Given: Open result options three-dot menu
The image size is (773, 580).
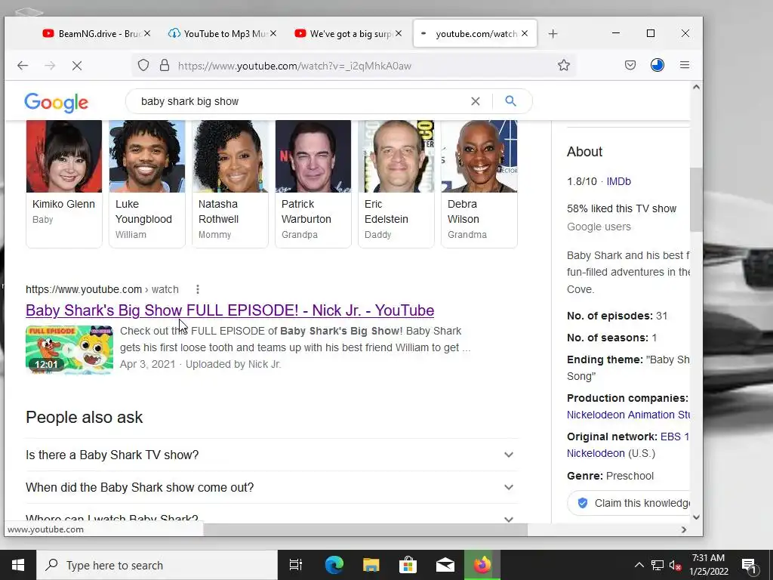Looking at the screenshot, I should click(x=197, y=289).
